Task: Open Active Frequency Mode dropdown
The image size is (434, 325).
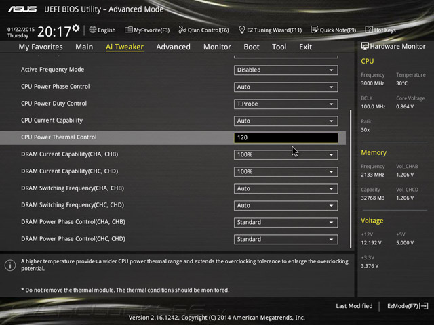Action: point(286,70)
